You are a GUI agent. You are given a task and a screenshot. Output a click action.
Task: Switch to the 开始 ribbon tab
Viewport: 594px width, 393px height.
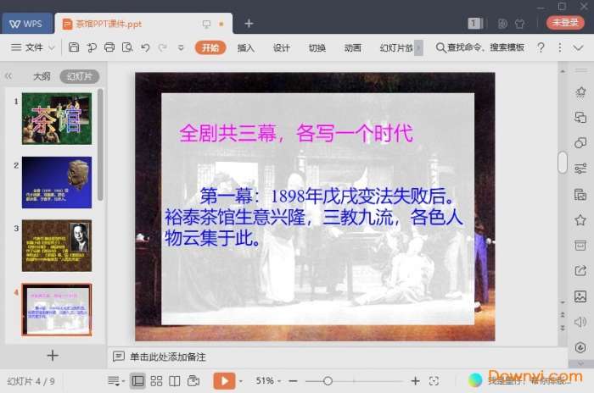pyautogui.click(x=210, y=47)
